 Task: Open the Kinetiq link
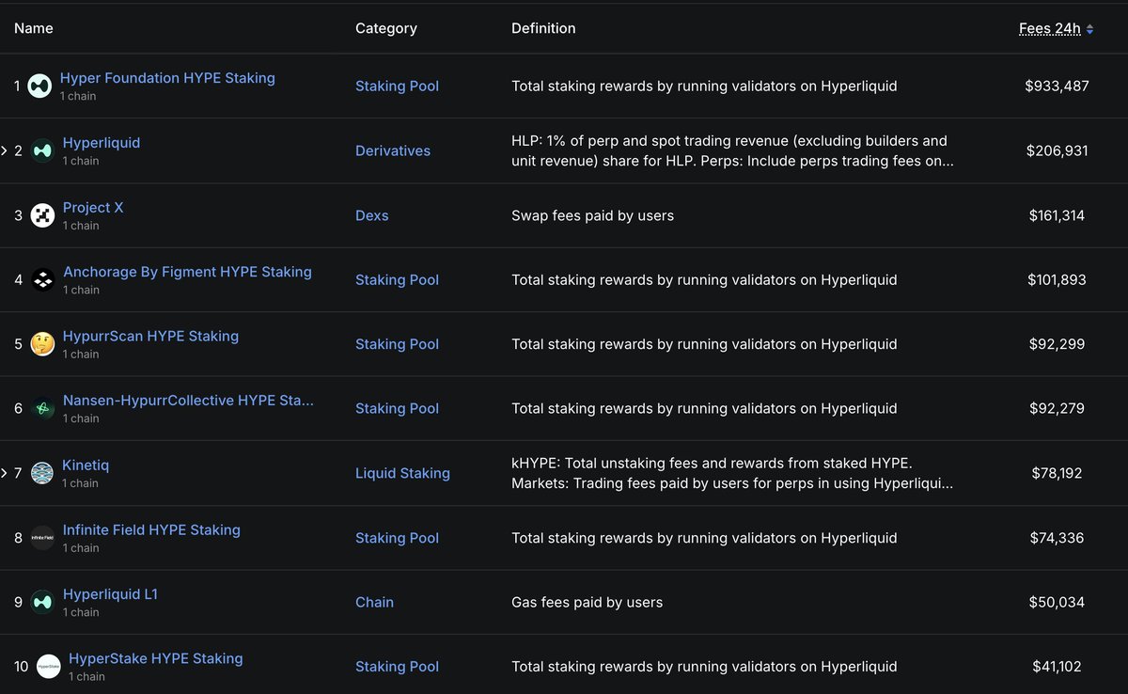[x=86, y=465]
